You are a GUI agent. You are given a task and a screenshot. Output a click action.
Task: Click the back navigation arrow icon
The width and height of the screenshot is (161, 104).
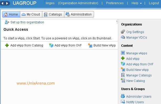[2, 3]
